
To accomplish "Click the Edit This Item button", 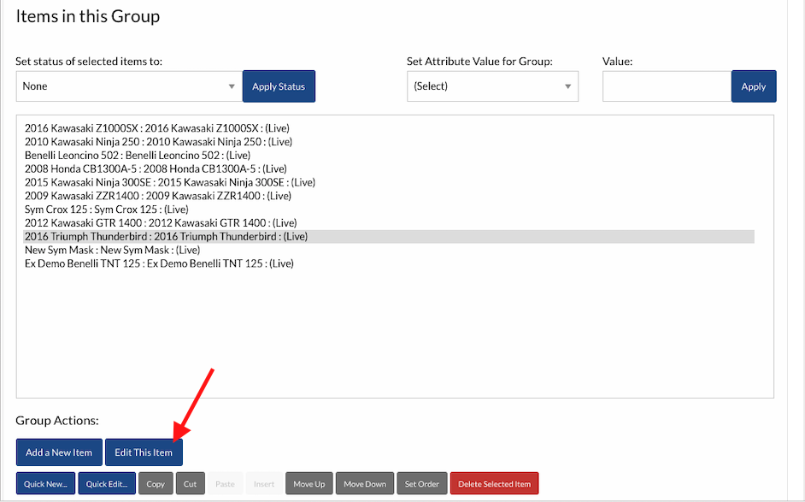I will [144, 452].
